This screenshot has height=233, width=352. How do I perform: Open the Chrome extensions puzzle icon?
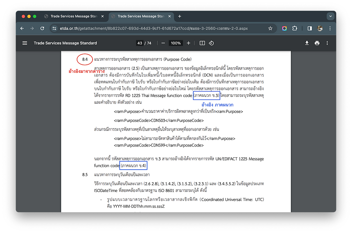(295, 29)
